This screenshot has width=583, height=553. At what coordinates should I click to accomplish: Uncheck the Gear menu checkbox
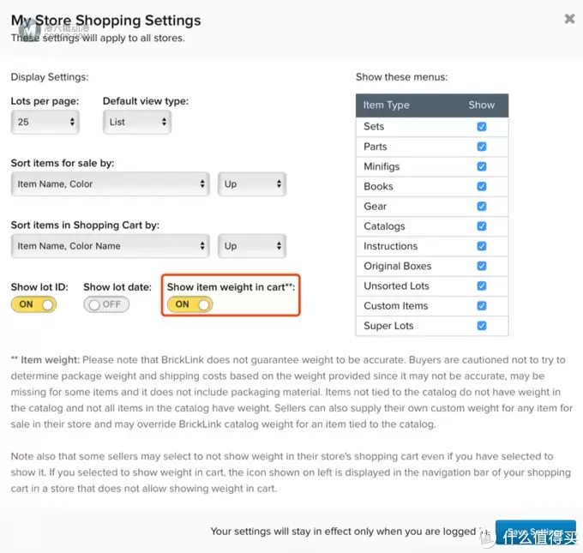[482, 207]
